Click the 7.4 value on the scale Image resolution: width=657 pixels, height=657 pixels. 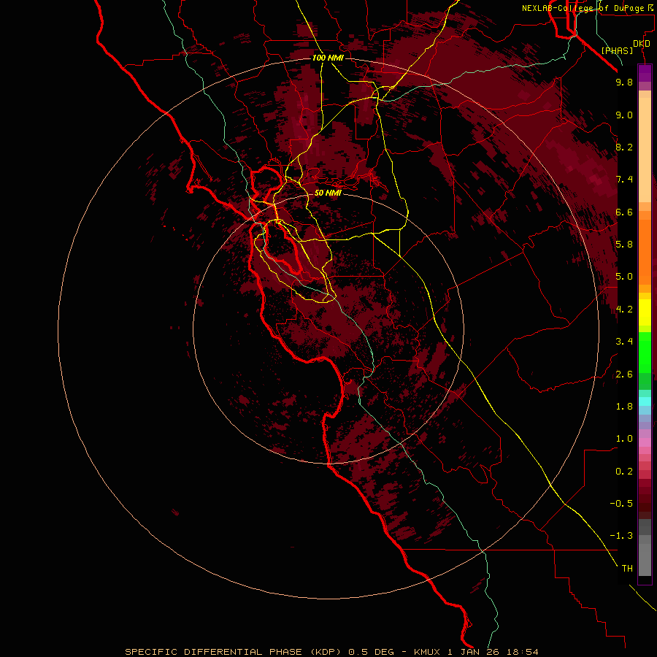pos(624,180)
